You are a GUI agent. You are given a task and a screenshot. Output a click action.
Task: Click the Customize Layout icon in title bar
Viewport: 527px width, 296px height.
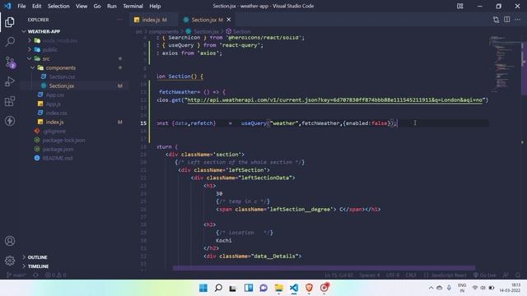tap(459, 6)
